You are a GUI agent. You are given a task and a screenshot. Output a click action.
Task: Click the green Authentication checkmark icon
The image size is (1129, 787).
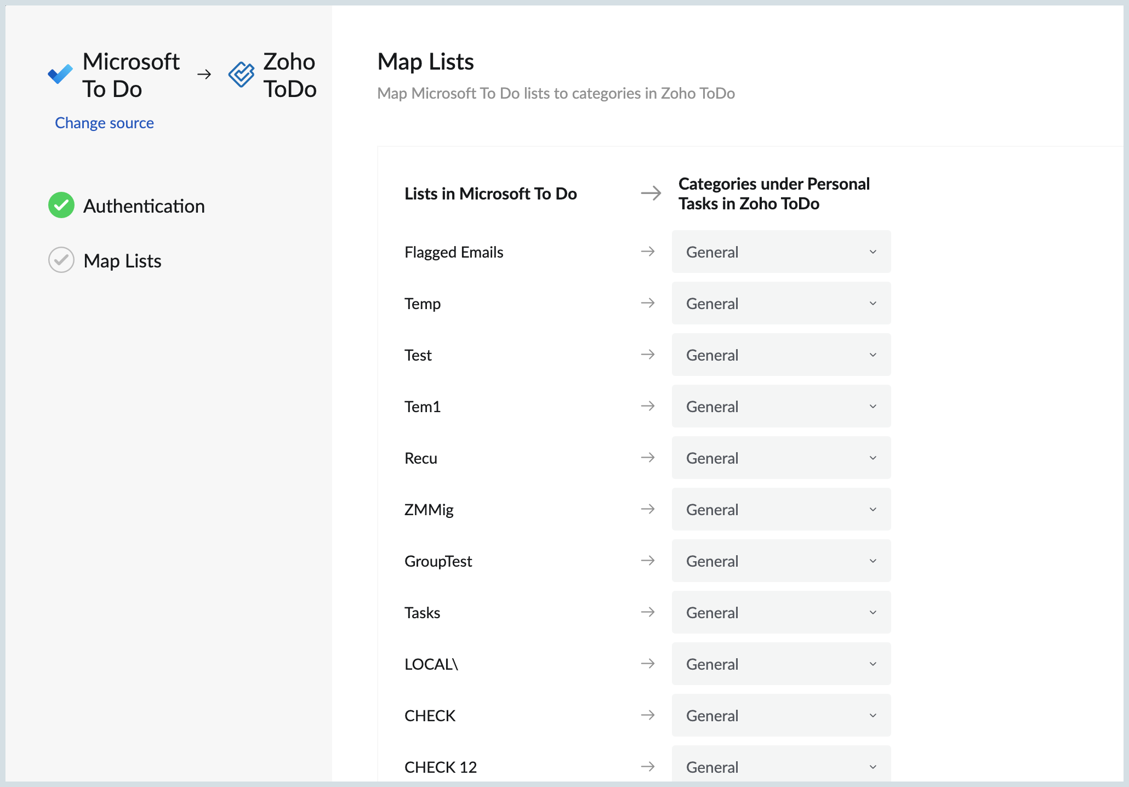(61, 206)
